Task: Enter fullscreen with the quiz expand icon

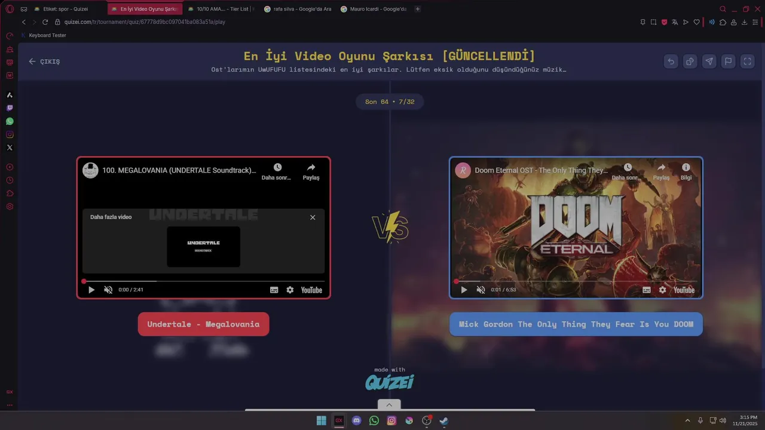Action: (747, 61)
